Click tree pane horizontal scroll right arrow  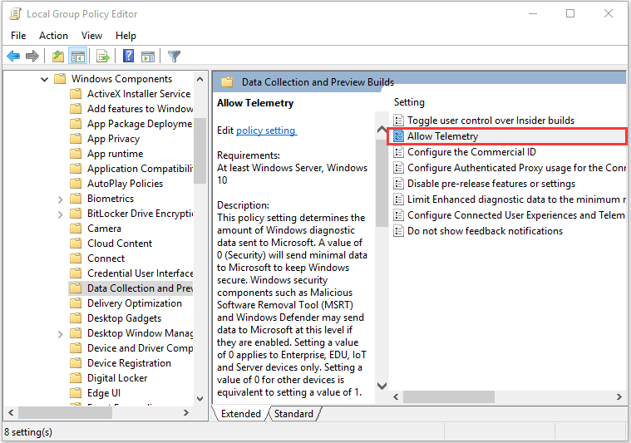[186, 412]
